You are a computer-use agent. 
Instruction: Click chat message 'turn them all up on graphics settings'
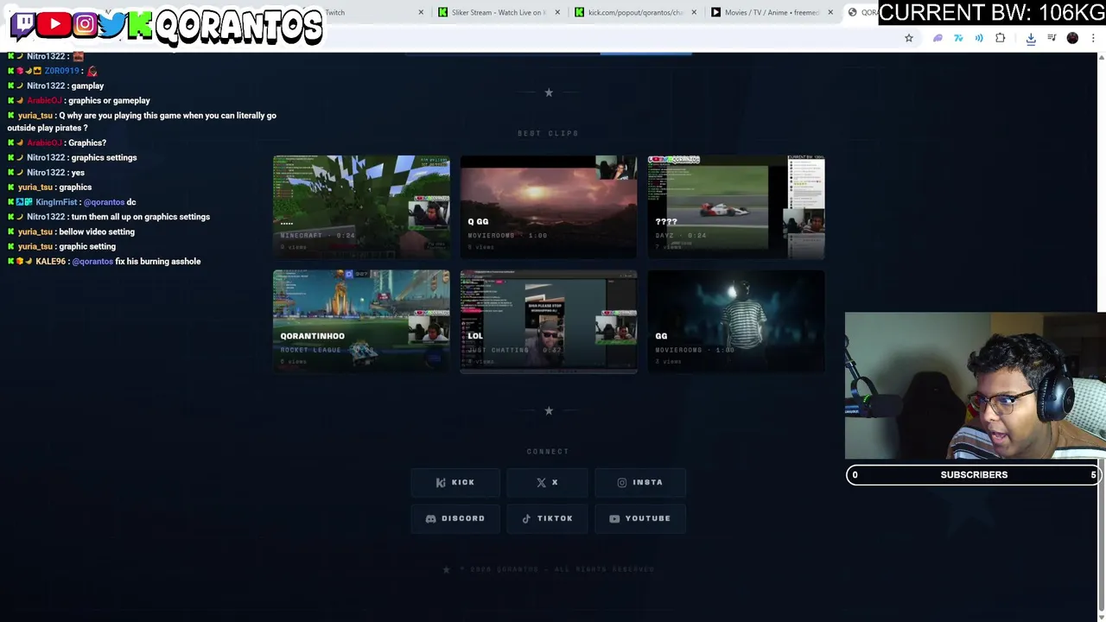141,217
